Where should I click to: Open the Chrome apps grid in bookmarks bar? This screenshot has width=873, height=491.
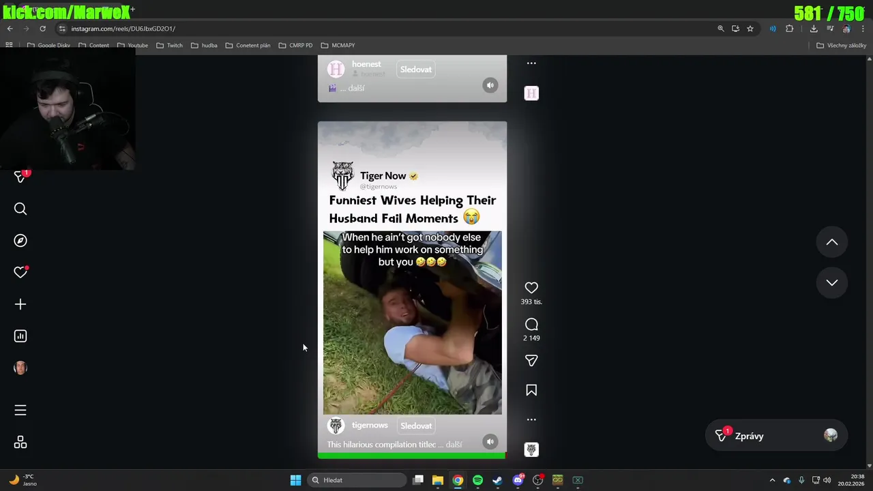pos(9,46)
